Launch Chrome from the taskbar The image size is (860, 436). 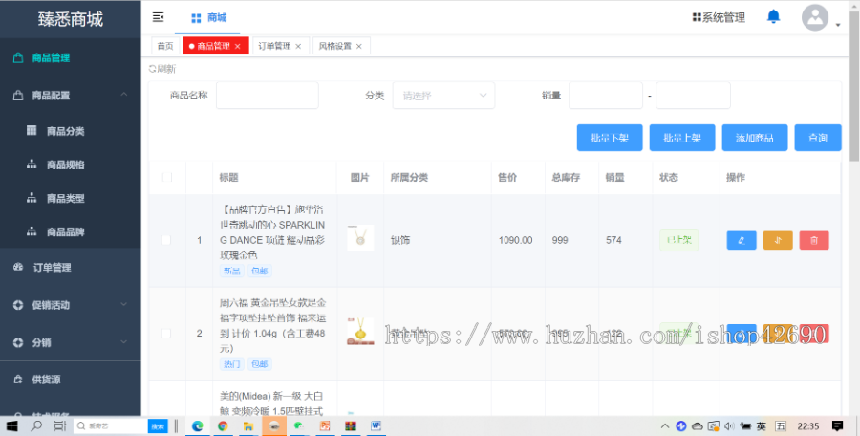click(223, 426)
